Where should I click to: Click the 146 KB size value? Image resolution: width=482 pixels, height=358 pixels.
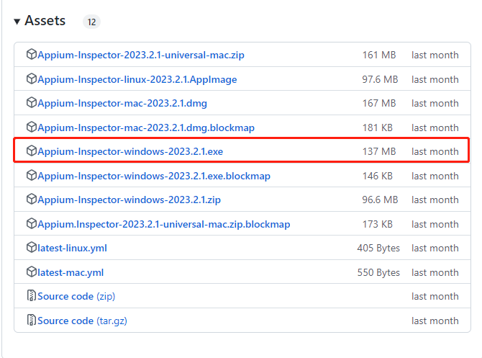click(x=378, y=176)
